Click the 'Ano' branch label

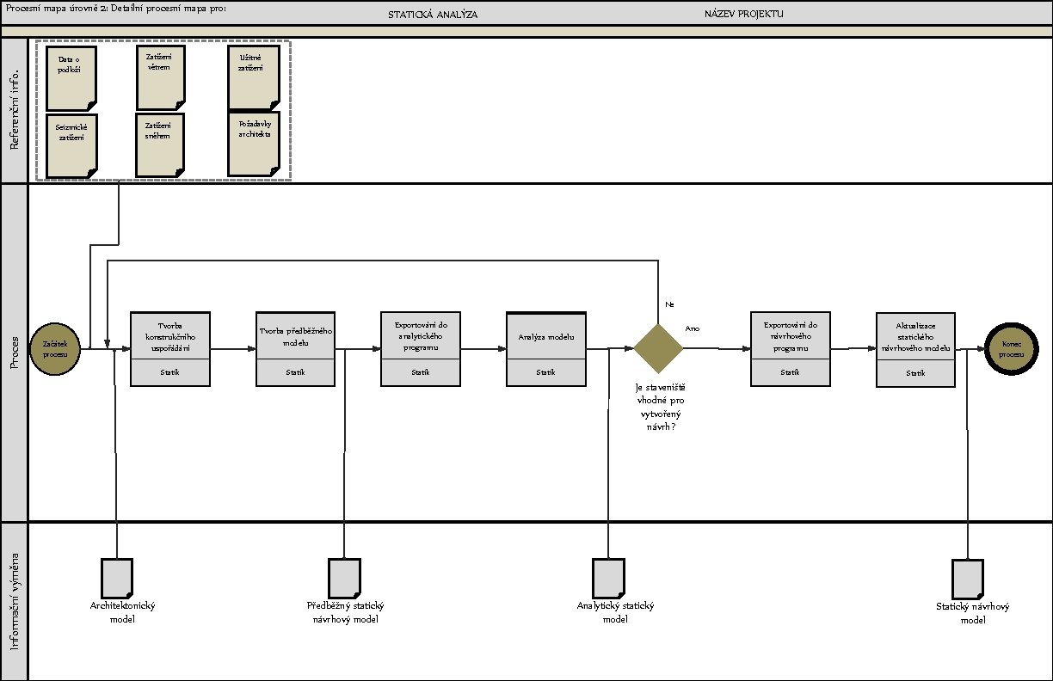pyautogui.click(x=693, y=328)
